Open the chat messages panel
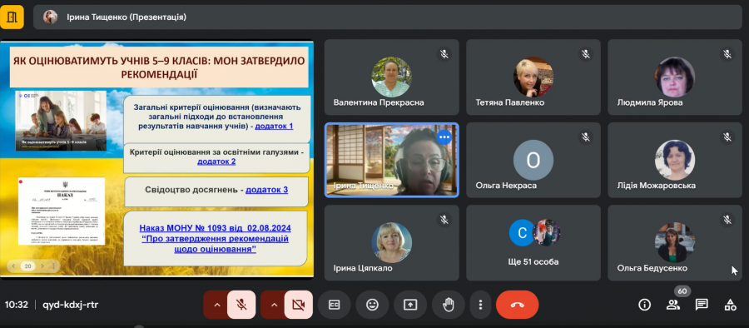The width and height of the screenshot is (749, 328). pos(702,305)
